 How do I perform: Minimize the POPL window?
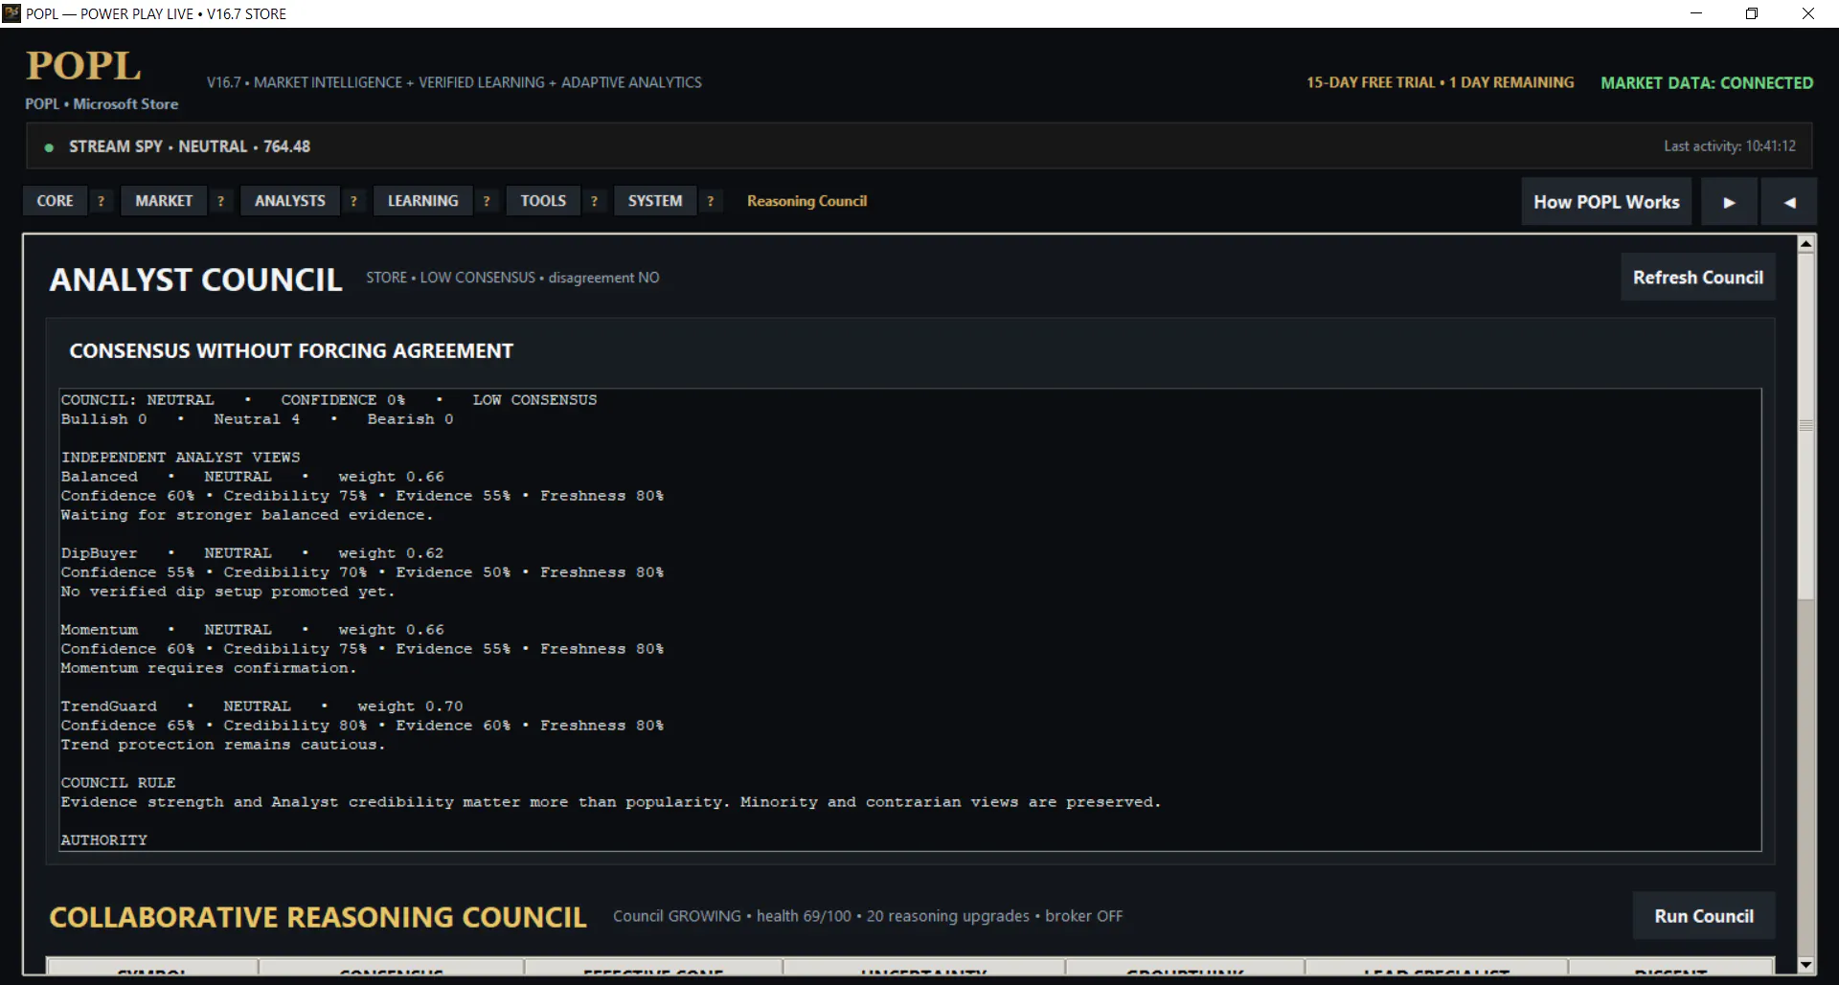pyautogui.click(x=1696, y=13)
